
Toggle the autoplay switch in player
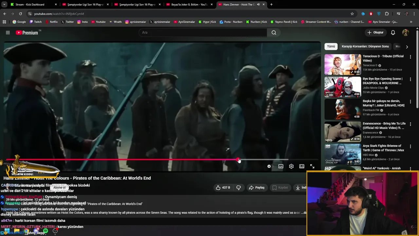(x=269, y=166)
